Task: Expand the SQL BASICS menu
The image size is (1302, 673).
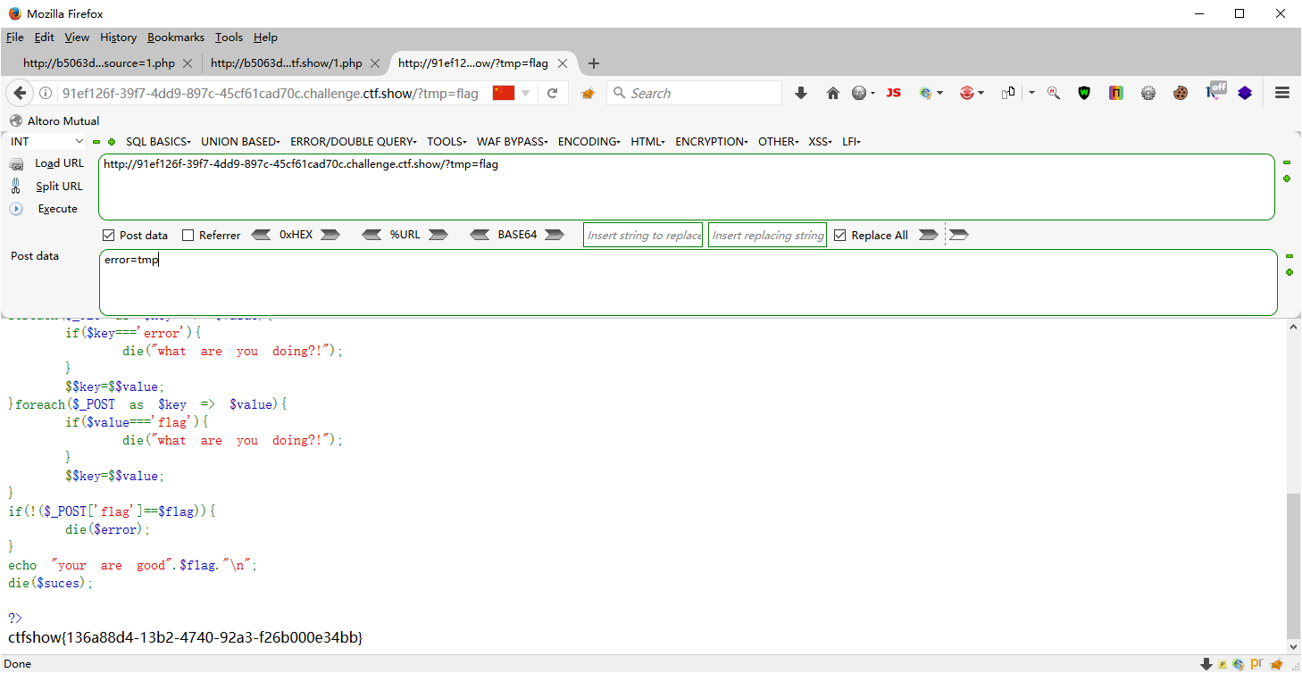Action: 158,142
